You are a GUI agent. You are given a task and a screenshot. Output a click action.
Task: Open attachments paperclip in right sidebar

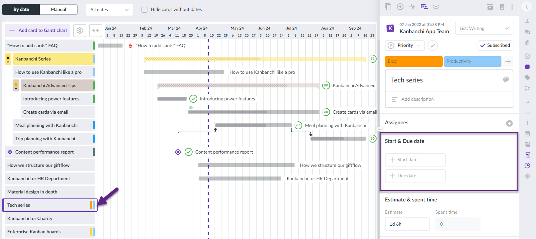(527, 43)
